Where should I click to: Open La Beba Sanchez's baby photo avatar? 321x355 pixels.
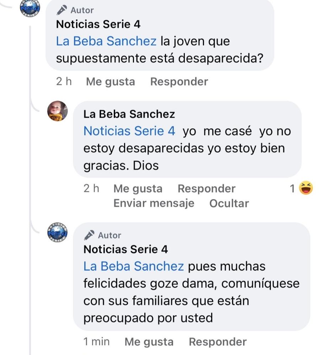57,111
